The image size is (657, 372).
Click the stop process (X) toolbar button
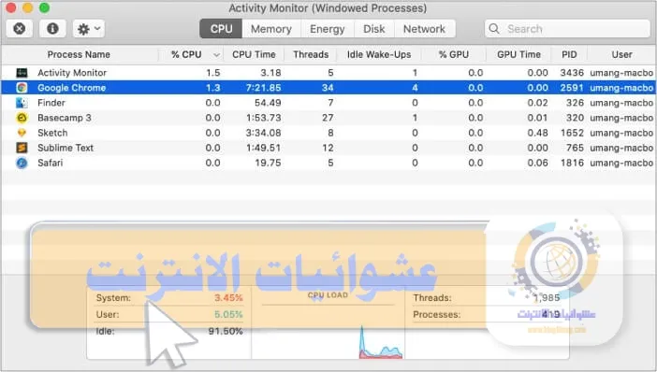(x=20, y=29)
